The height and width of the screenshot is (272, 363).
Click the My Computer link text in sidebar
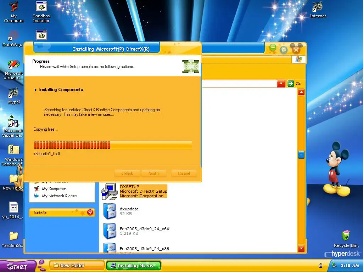click(54, 189)
